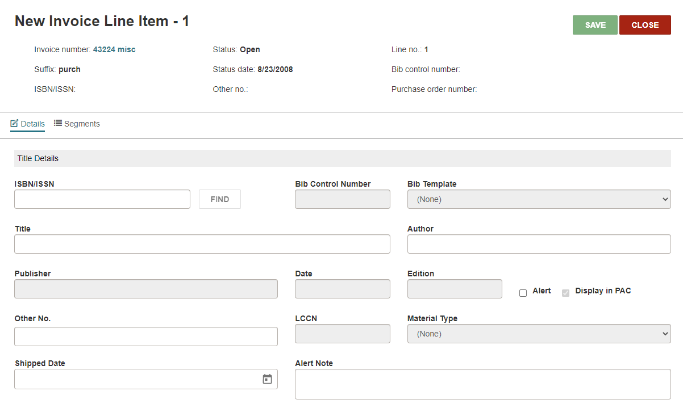Switch to the Segments tab
The width and height of the screenshot is (683, 408).
pos(77,124)
